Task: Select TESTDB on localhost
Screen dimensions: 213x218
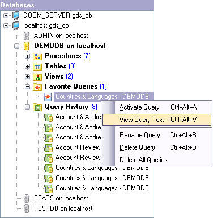Action: coord(63,208)
